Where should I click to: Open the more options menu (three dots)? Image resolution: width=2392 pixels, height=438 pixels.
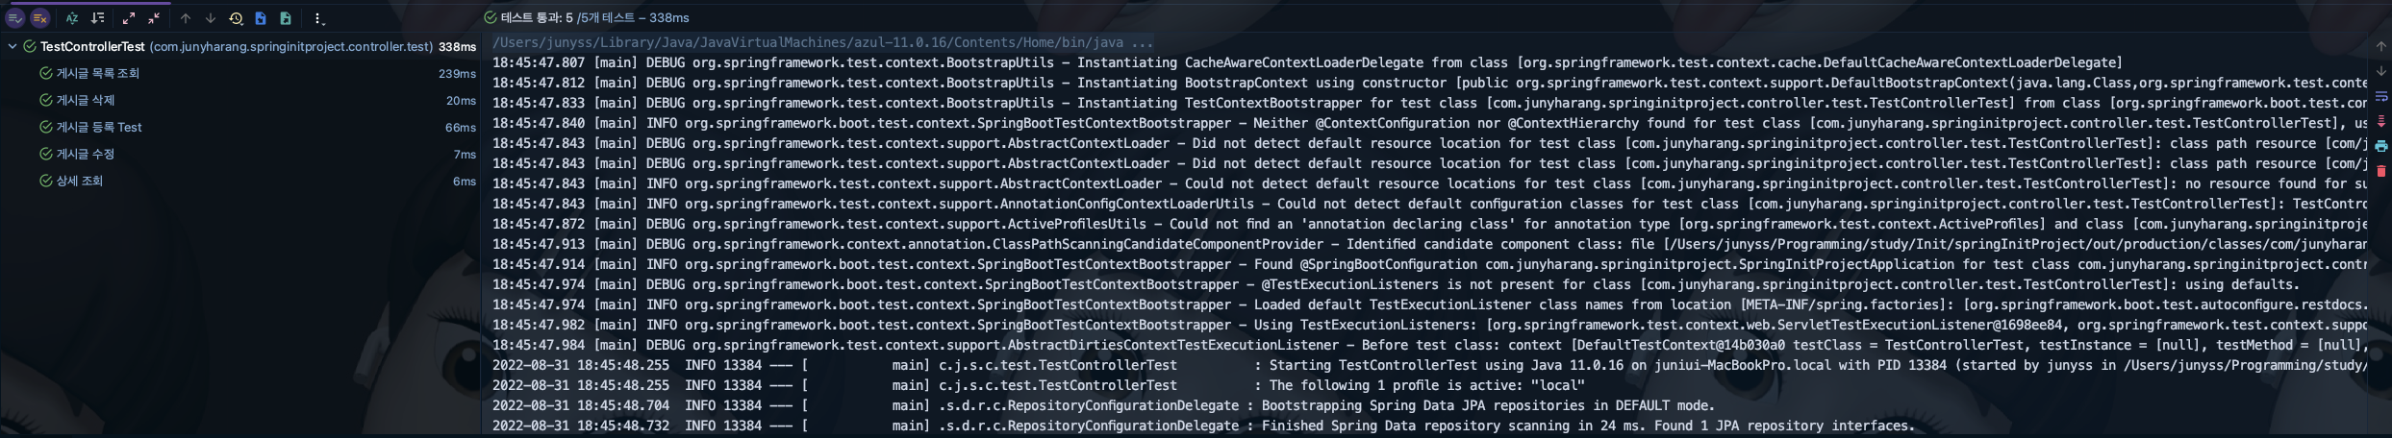click(x=318, y=18)
